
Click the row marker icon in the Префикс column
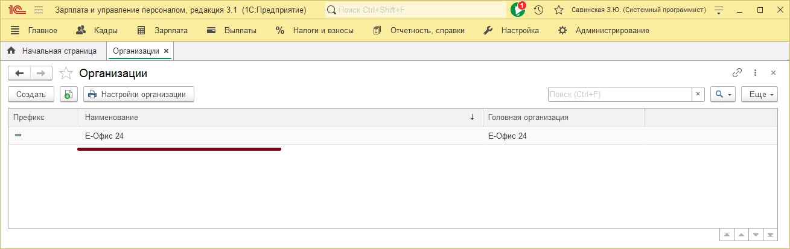coord(18,136)
